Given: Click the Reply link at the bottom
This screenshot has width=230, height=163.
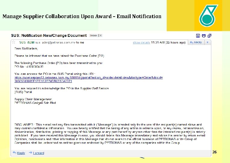Looking at the screenshot, I should click(21, 153).
